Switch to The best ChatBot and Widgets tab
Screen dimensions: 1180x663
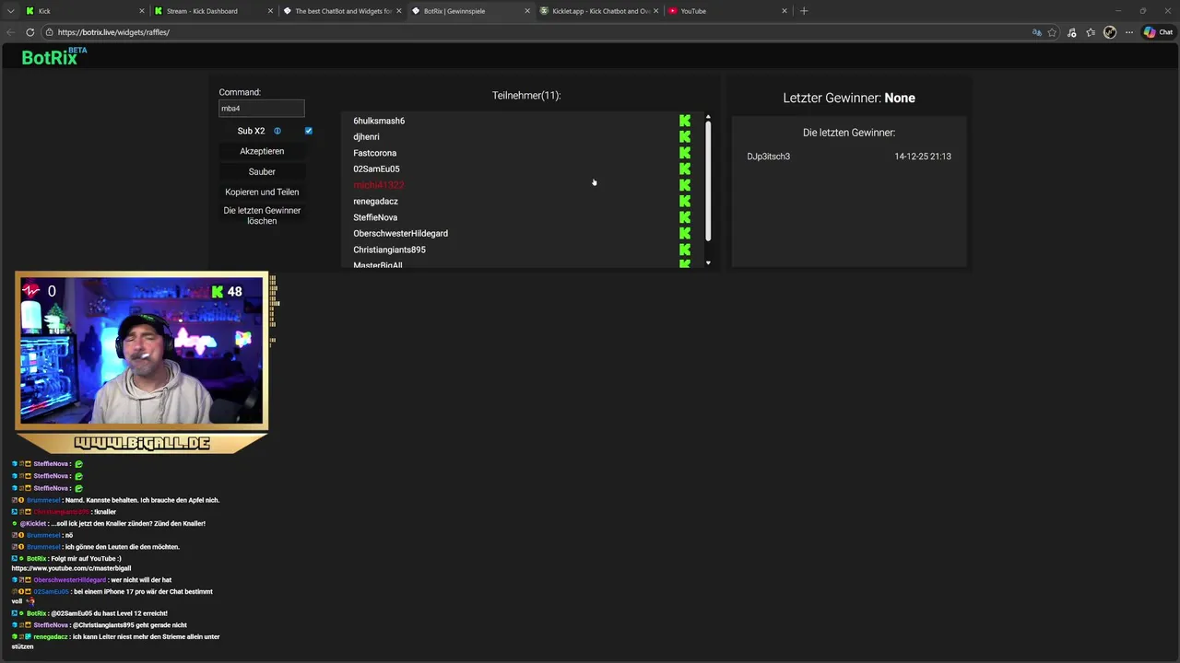click(342, 11)
